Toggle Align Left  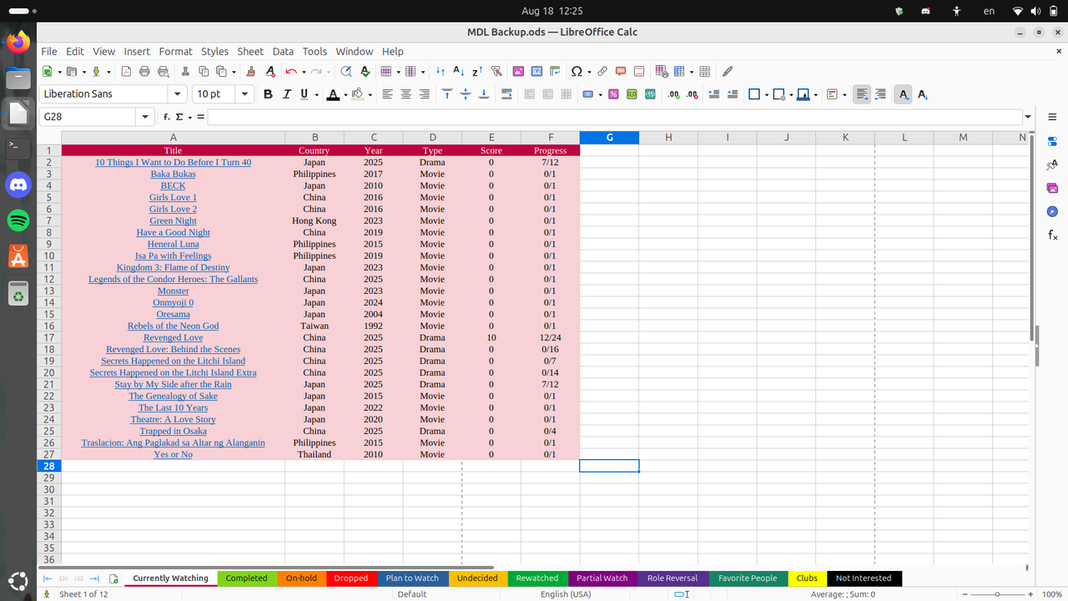[x=387, y=94]
